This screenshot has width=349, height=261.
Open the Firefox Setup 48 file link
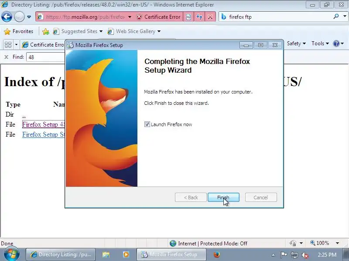tap(43, 124)
